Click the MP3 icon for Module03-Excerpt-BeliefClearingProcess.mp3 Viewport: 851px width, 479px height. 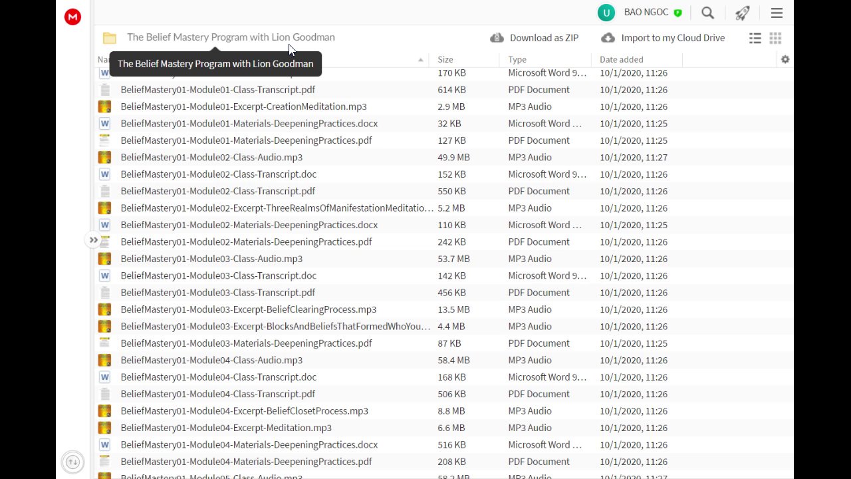[x=104, y=309]
